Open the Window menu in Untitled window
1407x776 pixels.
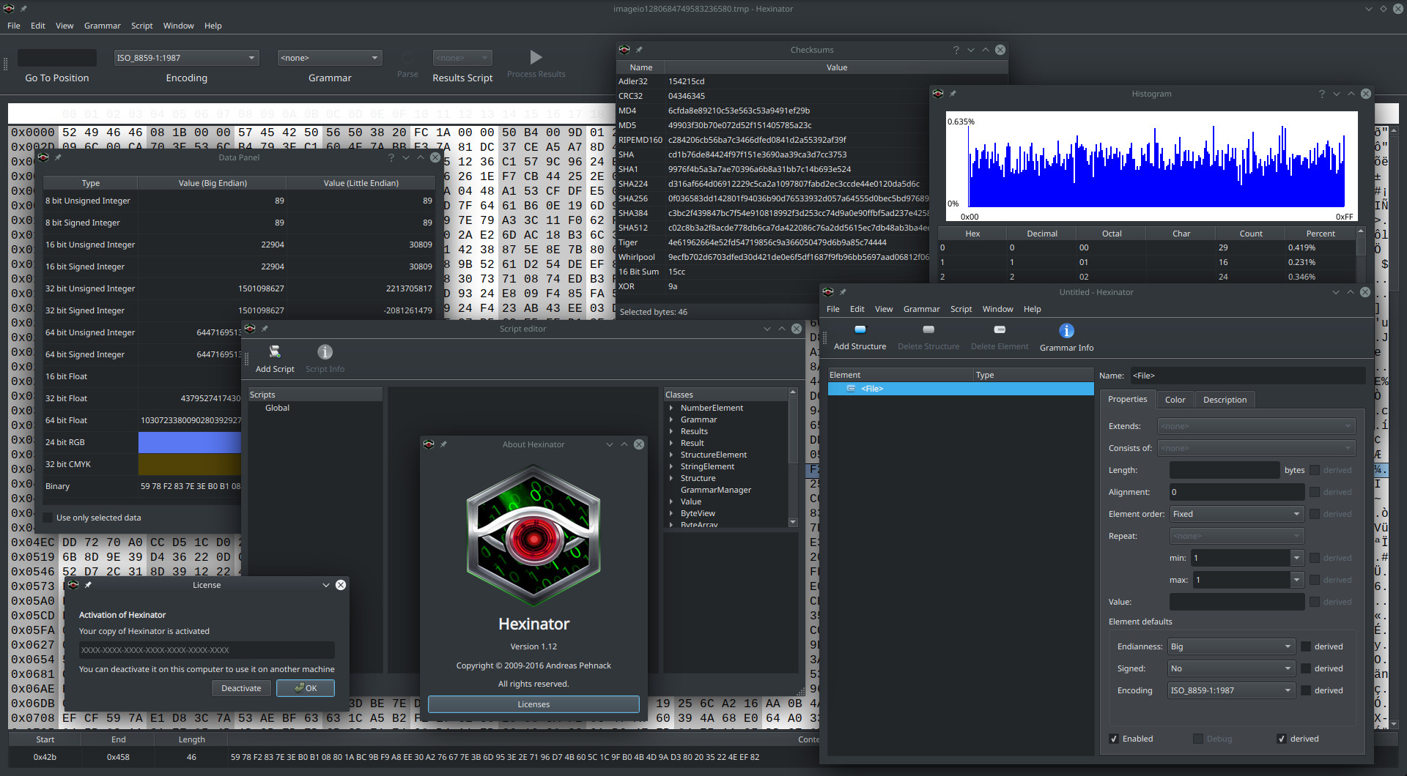997,309
